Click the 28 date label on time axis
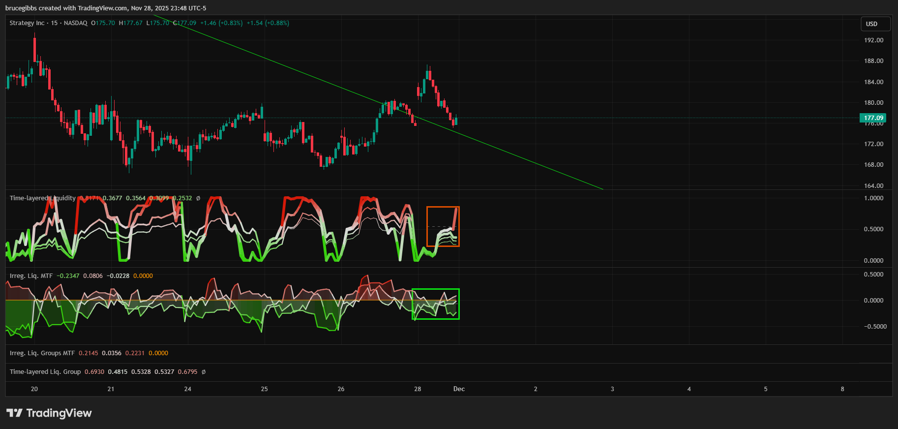This screenshot has height=429, width=898. coord(418,389)
